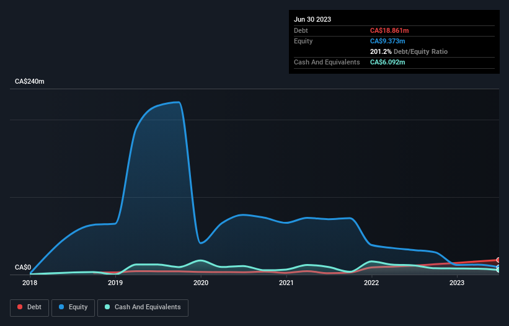The width and height of the screenshot is (509, 326).
Task: Click the 2021 x-axis label
Action: 286,283
